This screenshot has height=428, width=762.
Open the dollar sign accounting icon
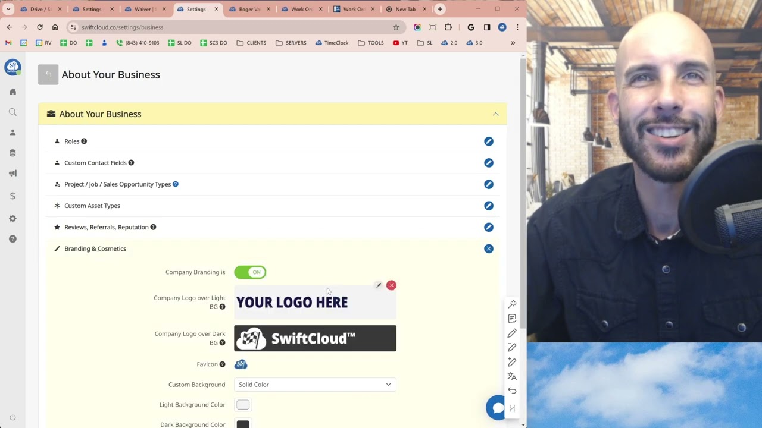click(13, 196)
